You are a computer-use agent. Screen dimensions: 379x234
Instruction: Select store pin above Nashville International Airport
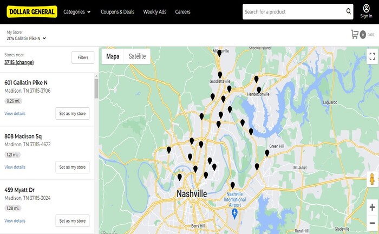(x=232, y=185)
